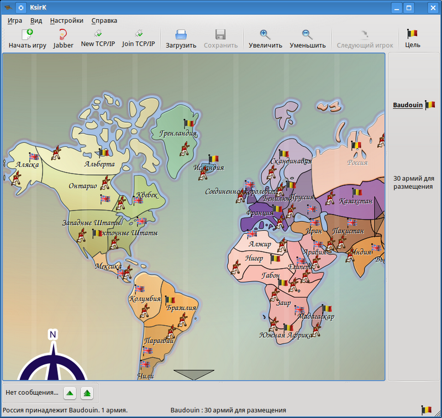The image size is (442, 418).
Task: Click the Belgian flag on Исландия
Action: 213,159
